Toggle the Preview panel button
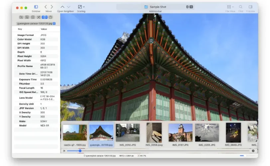The image size is (270, 166). coord(250,7)
